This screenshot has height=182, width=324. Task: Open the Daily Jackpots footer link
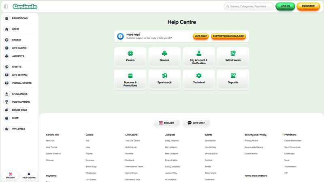tap(172, 141)
